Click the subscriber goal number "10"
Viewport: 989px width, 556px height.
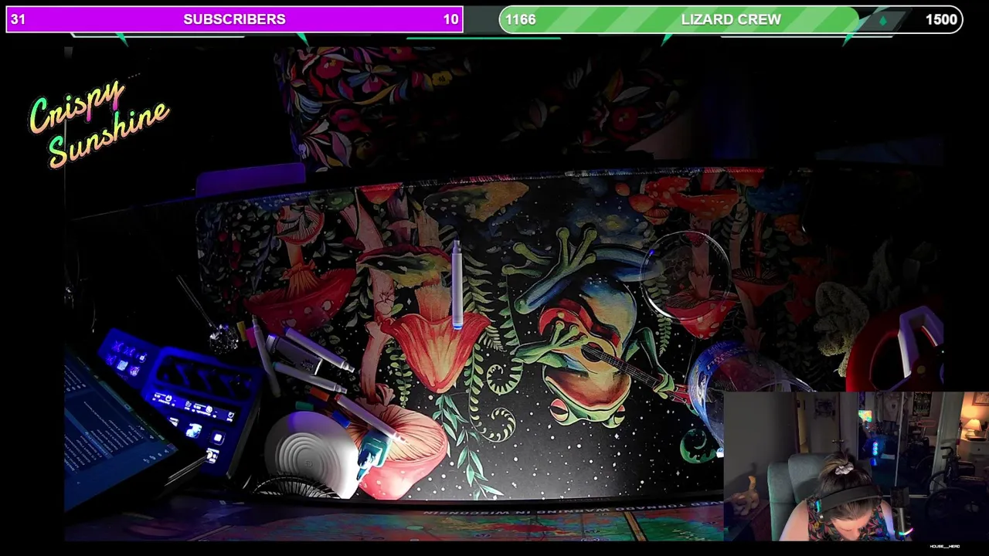point(451,19)
